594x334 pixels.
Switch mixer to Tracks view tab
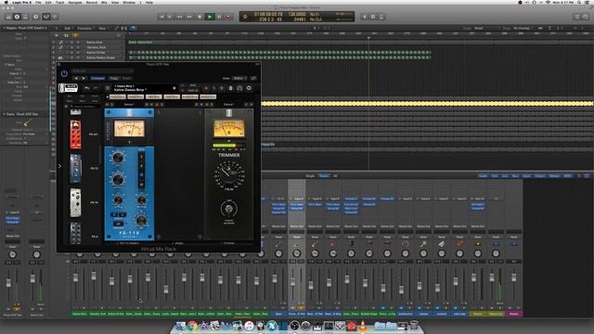(x=324, y=176)
